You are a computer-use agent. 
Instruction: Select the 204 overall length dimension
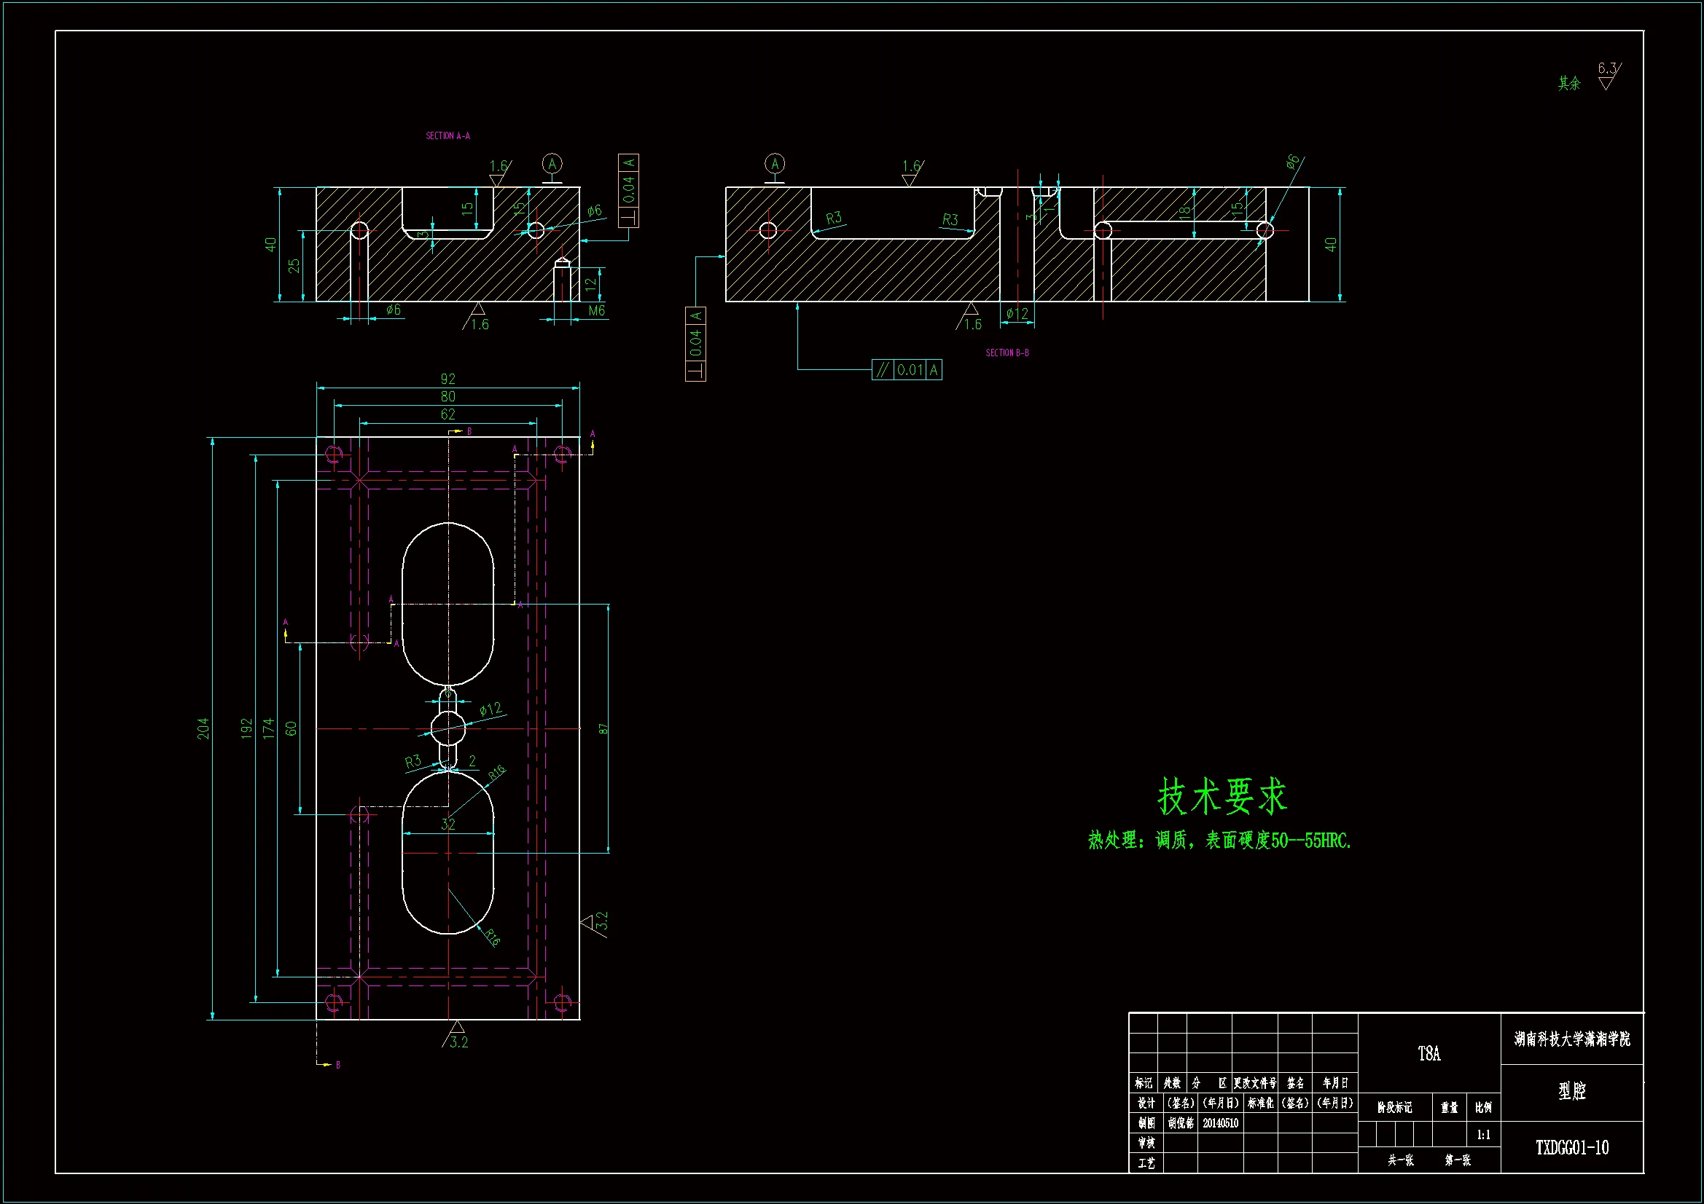(x=203, y=728)
